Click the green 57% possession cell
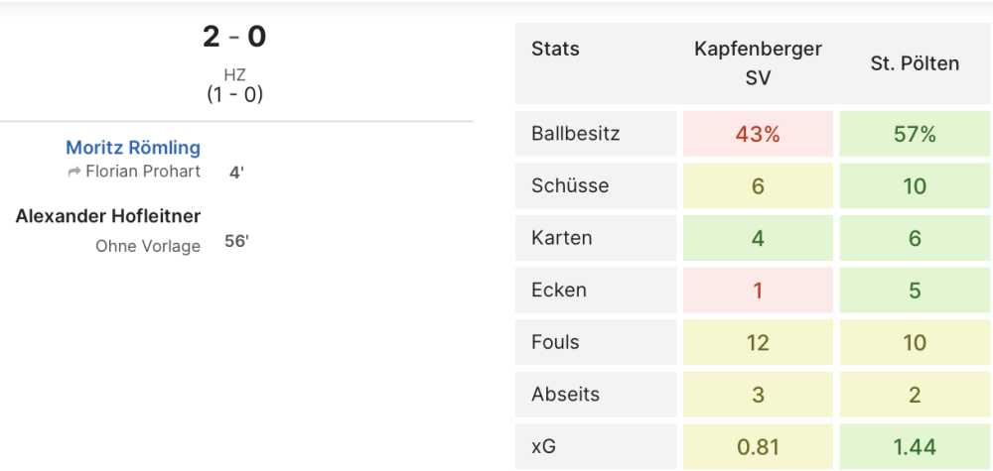 coord(915,134)
